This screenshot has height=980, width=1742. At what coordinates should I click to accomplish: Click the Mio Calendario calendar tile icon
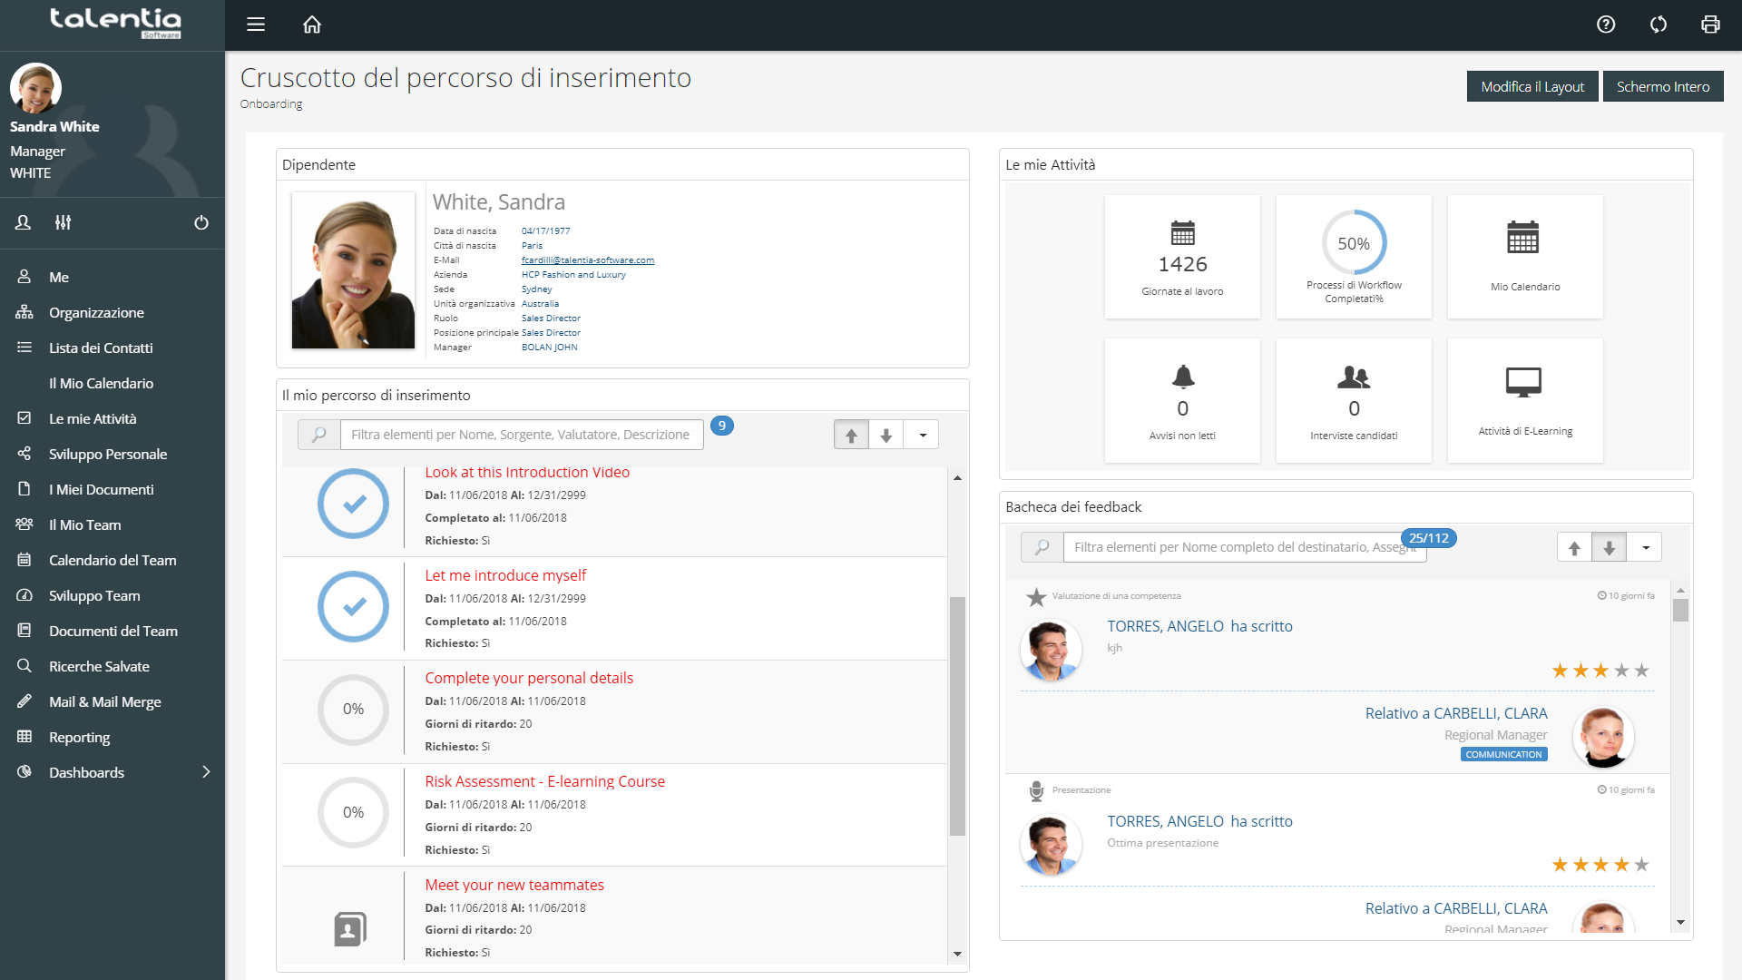tap(1524, 238)
